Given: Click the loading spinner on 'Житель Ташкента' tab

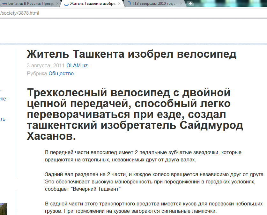Looking at the screenshot, I should pos(66,4).
